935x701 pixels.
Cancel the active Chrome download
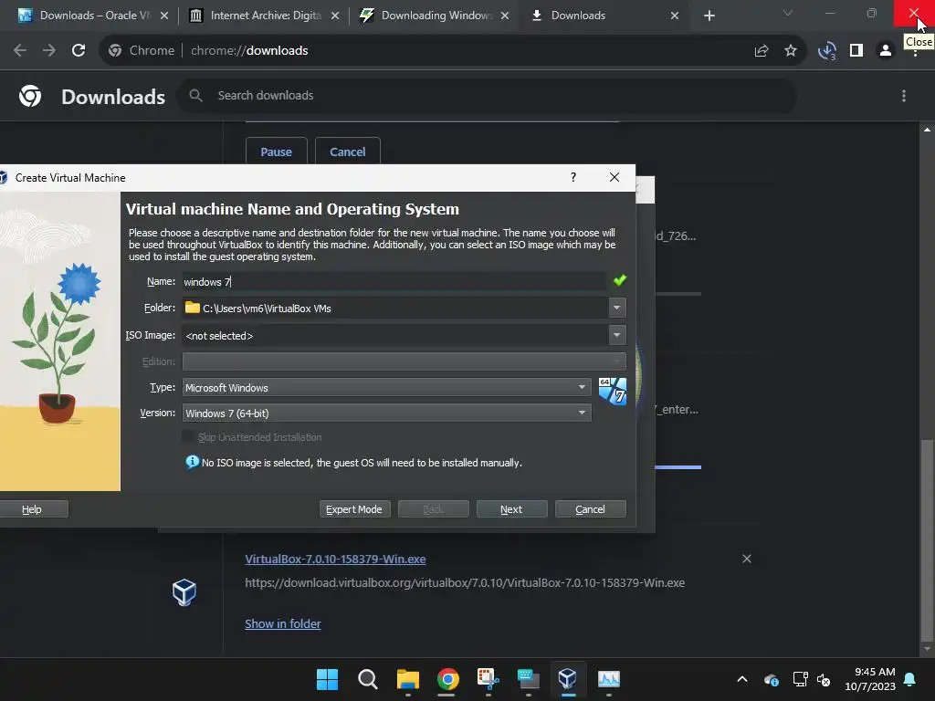[x=348, y=152]
